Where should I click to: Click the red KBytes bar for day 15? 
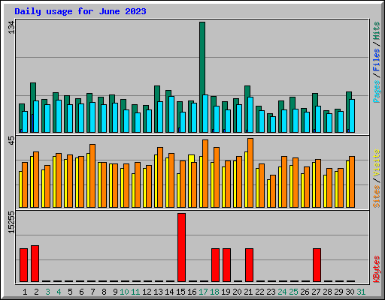coord(182,247)
